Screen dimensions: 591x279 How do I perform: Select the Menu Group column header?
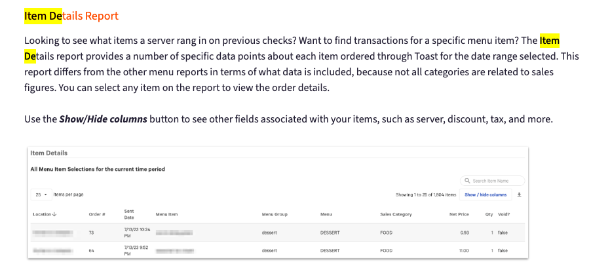click(275, 214)
